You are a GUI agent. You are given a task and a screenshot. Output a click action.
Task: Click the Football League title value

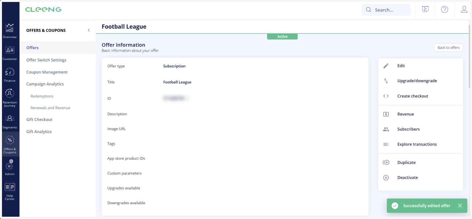click(177, 82)
